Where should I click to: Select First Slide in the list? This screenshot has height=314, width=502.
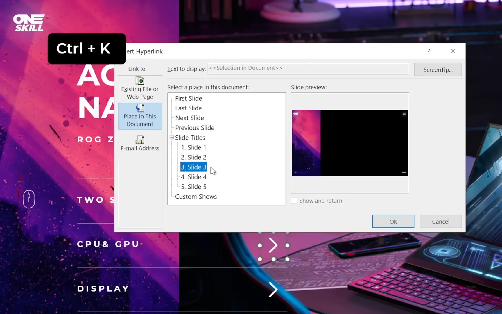click(189, 98)
